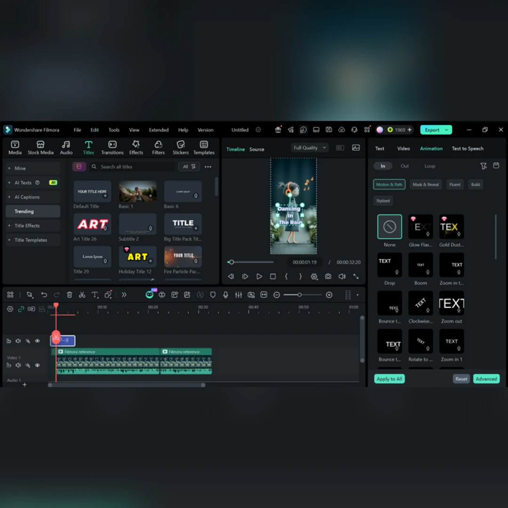Open the audio mixer icon
The height and width of the screenshot is (508, 508).
click(238, 294)
